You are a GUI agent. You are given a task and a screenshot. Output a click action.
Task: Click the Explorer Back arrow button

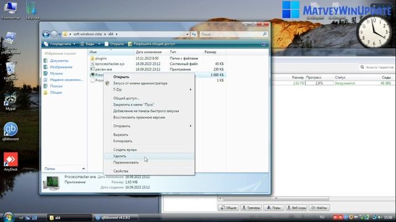point(46,35)
